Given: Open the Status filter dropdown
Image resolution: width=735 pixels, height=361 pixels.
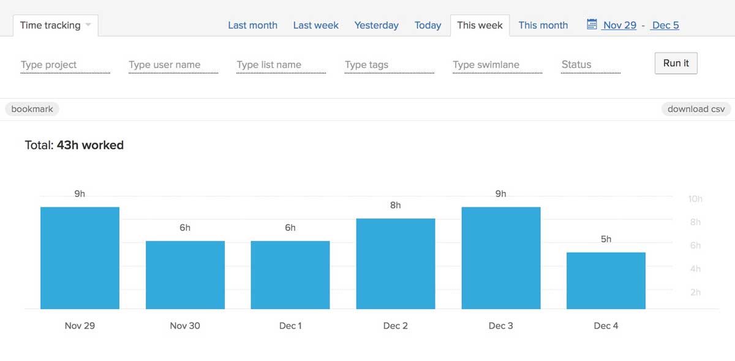Looking at the screenshot, I should [x=588, y=64].
